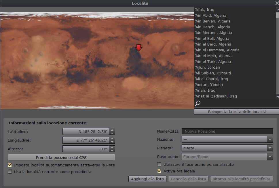
Task: Toggle automatic location via network checkbox
Action: click(10, 165)
